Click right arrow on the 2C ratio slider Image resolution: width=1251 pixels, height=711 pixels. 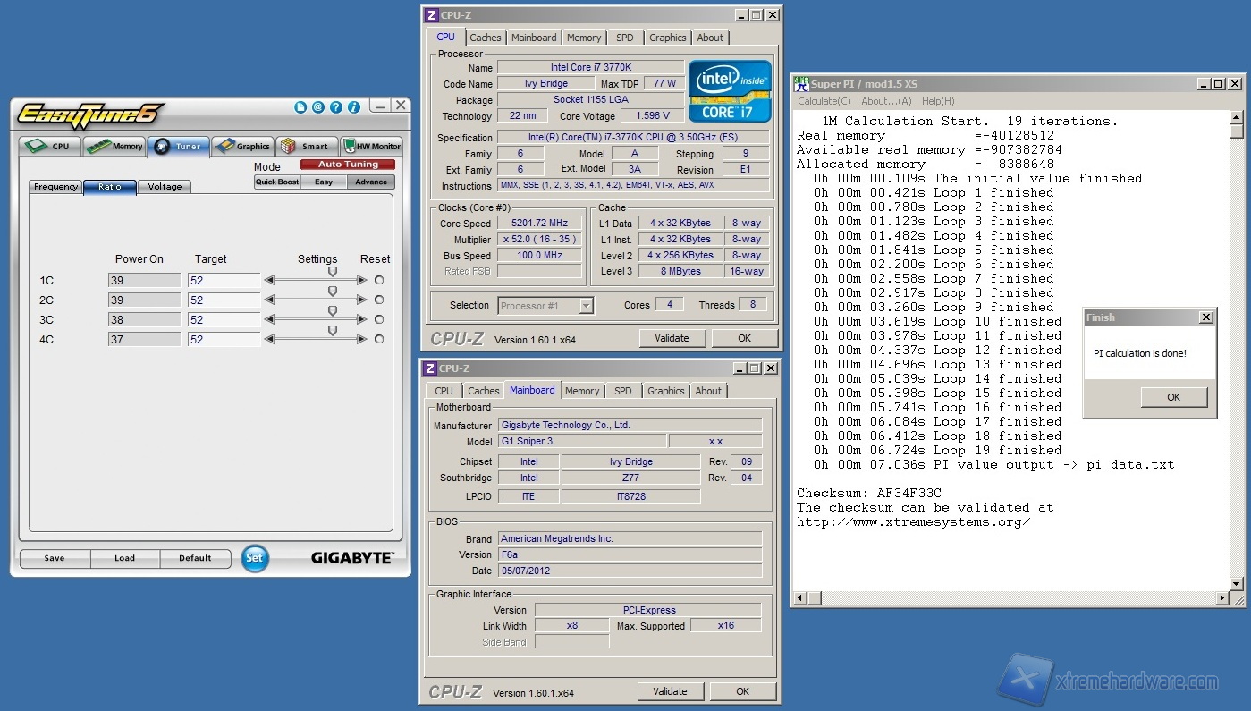pyautogui.click(x=361, y=300)
